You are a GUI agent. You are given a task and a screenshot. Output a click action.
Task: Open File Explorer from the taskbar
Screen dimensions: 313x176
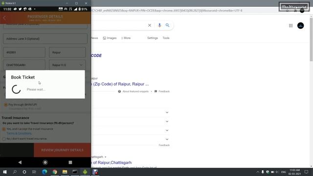[x=65, y=172]
